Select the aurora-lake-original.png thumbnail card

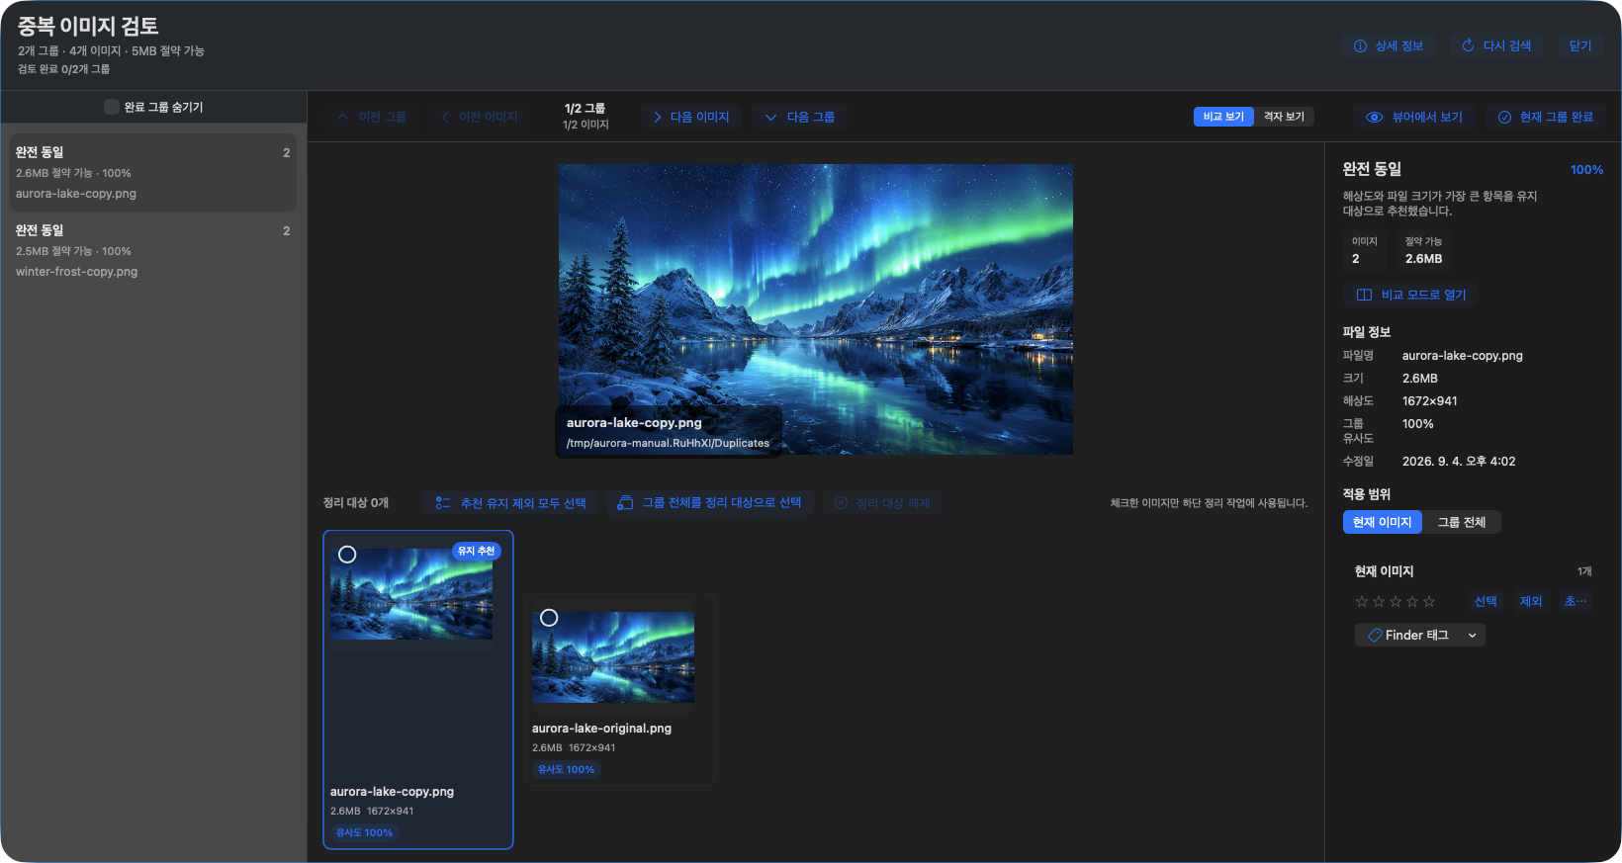(x=620, y=690)
